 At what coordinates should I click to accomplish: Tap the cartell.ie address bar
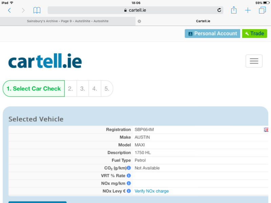[x=135, y=10]
